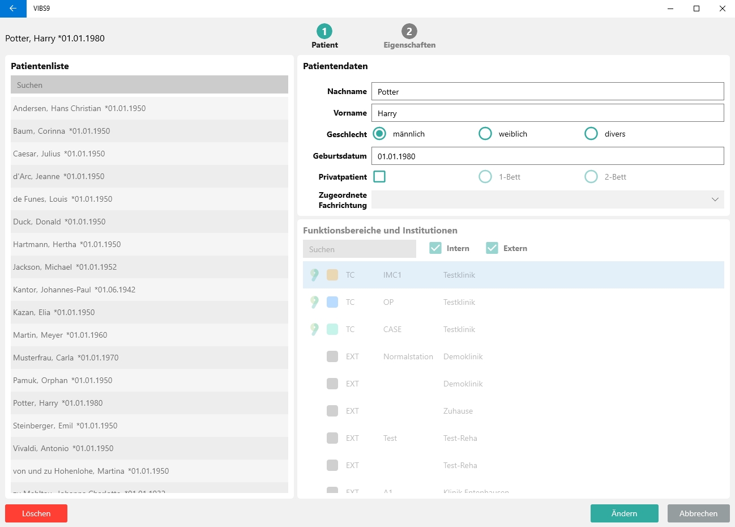Select patient Pamuk, Orphan
735x527 pixels.
(149, 380)
